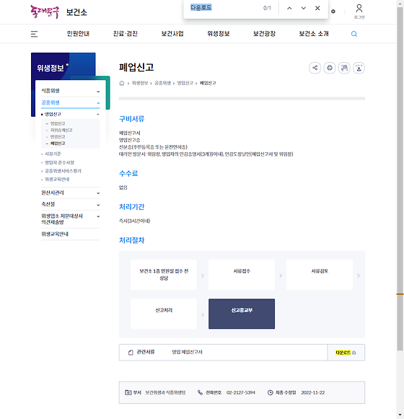The width and height of the screenshot is (404, 419).
Task: Select 지위승계신고 in sidebar submenu
Action: pos(61,130)
